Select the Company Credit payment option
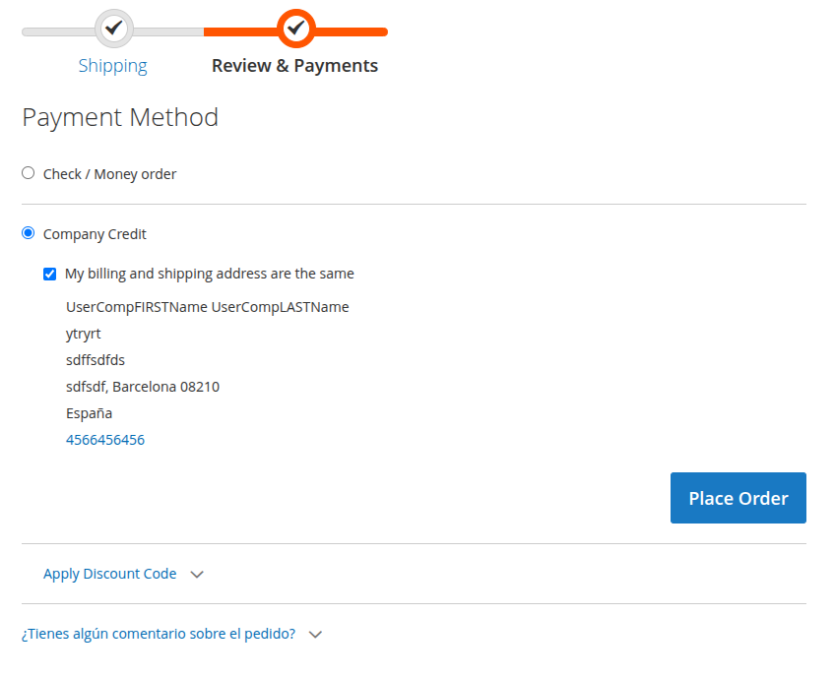 (x=28, y=233)
